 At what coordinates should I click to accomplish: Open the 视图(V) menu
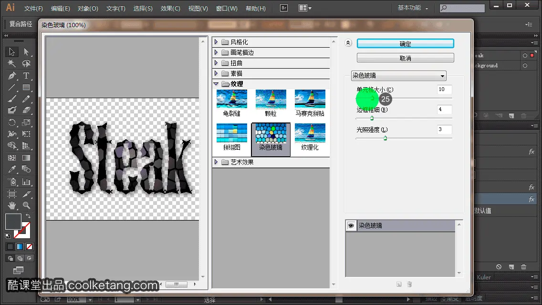tap(198, 8)
